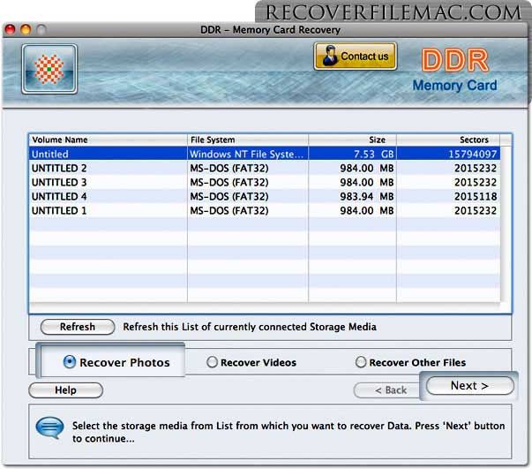Select the UNTITLED 3 volume row
The height and width of the screenshot is (469, 532).
coord(265,182)
